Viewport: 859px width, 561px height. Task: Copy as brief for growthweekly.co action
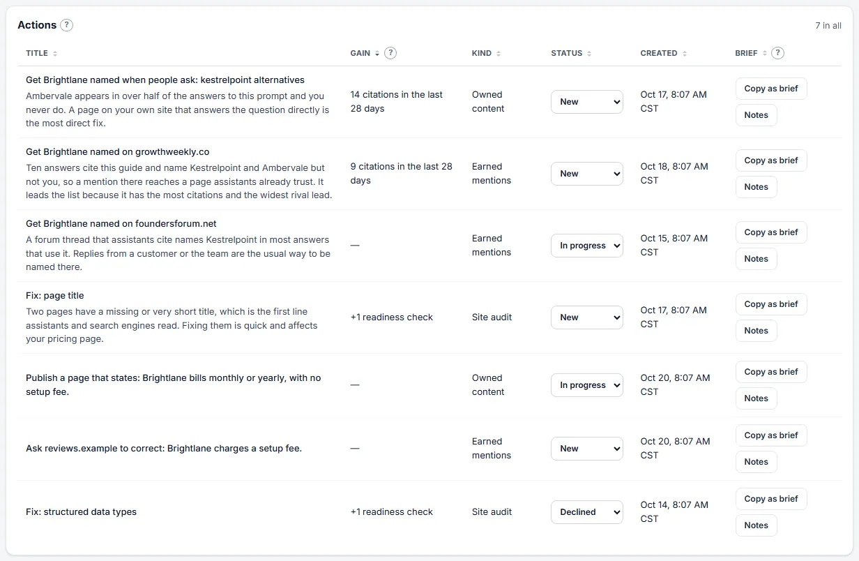coord(771,160)
